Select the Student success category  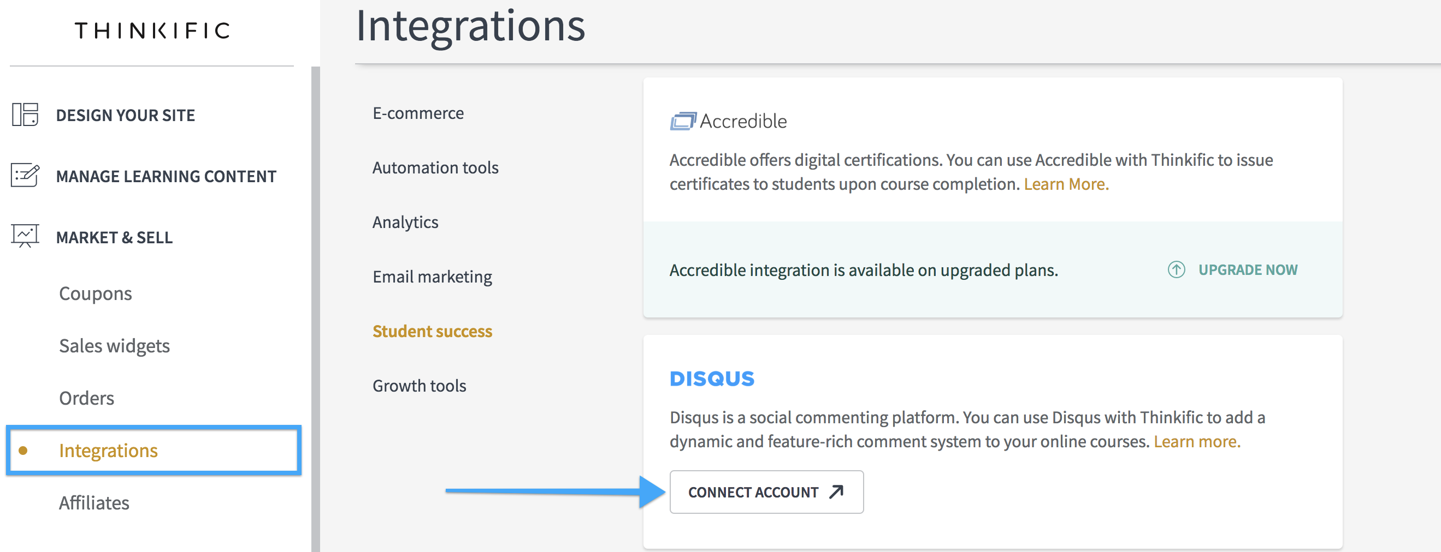pyautogui.click(x=432, y=331)
